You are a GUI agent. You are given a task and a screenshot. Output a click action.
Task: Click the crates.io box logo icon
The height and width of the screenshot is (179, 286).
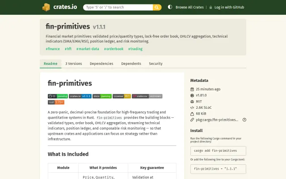point(46,7)
